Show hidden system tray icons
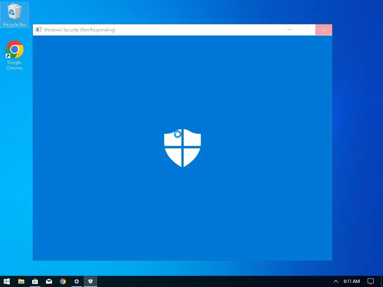 click(x=336, y=281)
